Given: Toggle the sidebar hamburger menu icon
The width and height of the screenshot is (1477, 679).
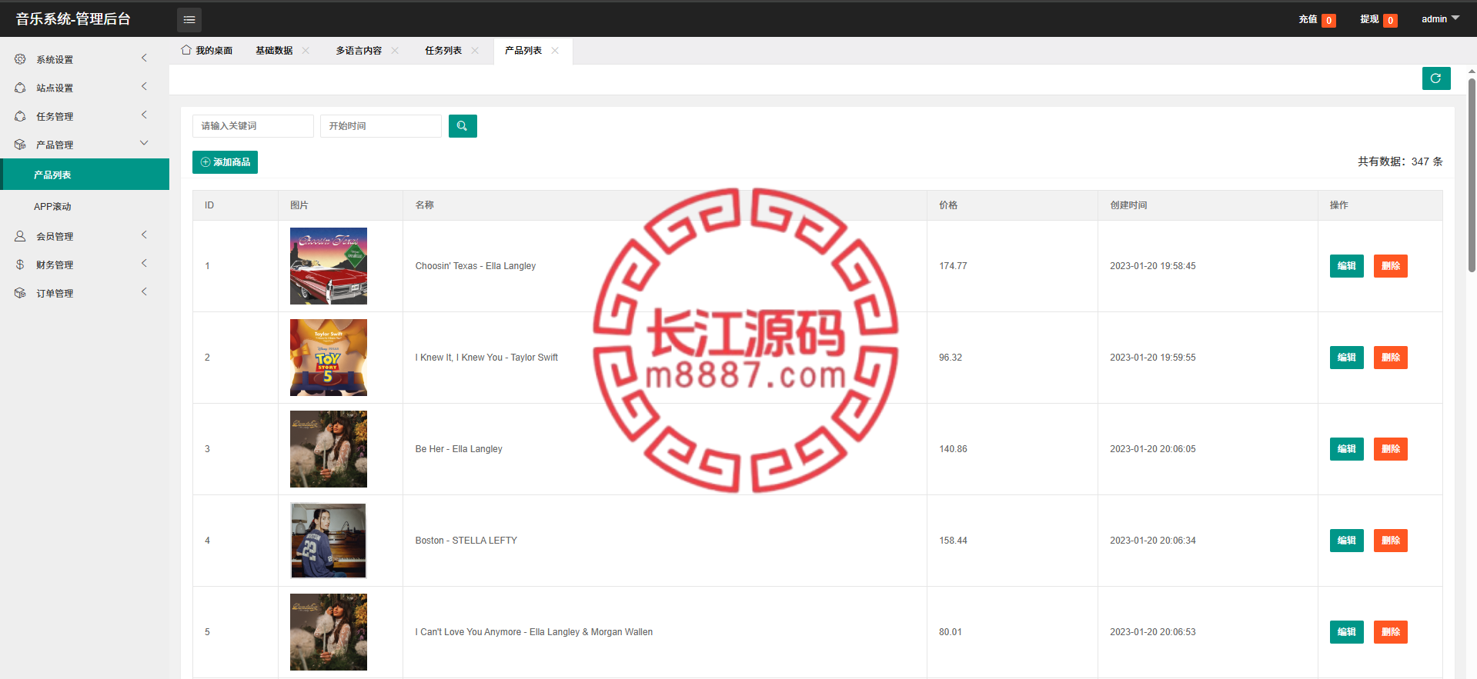Looking at the screenshot, I should coord(189,19).
